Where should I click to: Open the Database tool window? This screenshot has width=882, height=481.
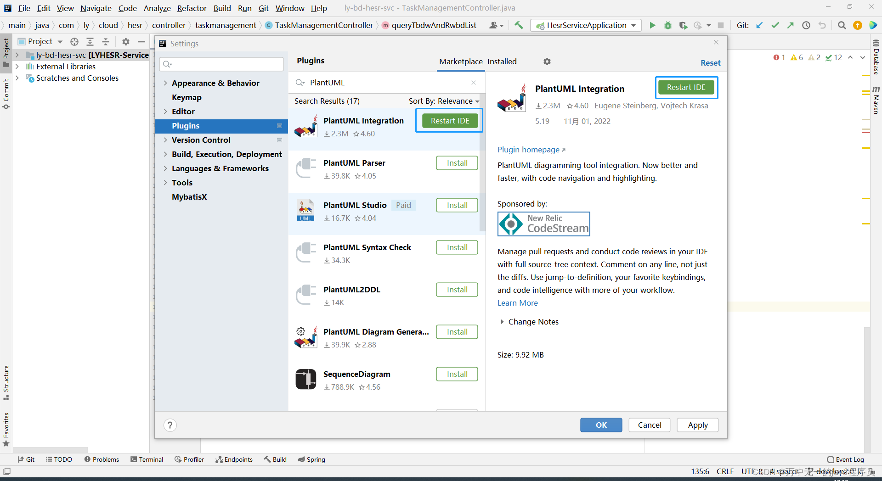coord(876,57)
